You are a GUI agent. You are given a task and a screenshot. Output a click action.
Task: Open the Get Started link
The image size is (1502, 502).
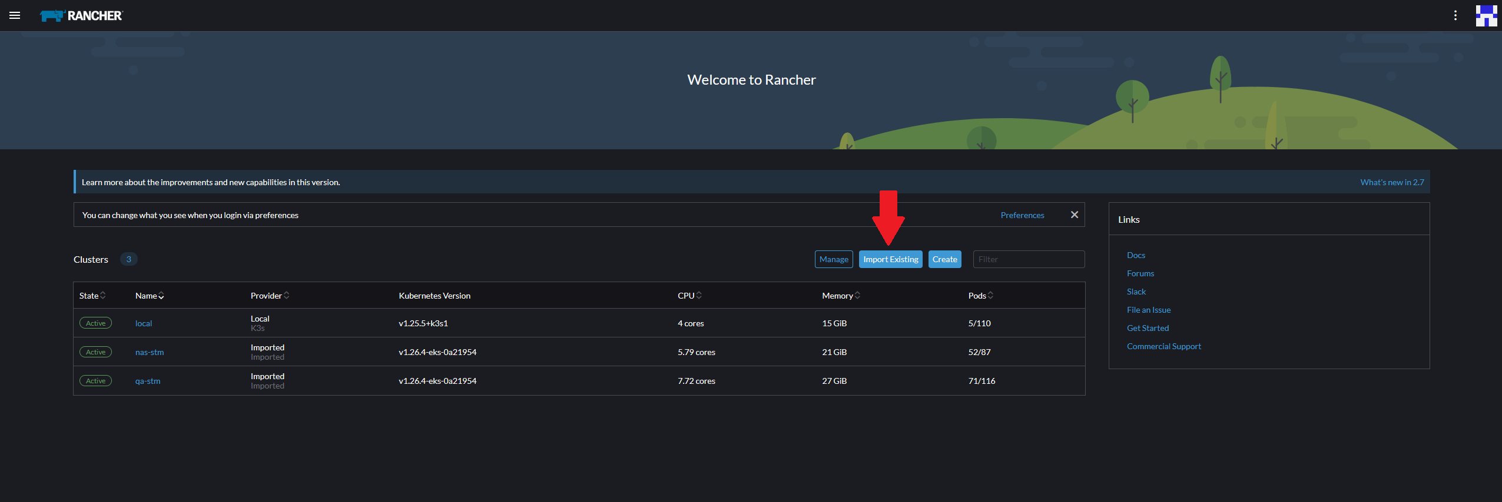tap(1148, 328)
